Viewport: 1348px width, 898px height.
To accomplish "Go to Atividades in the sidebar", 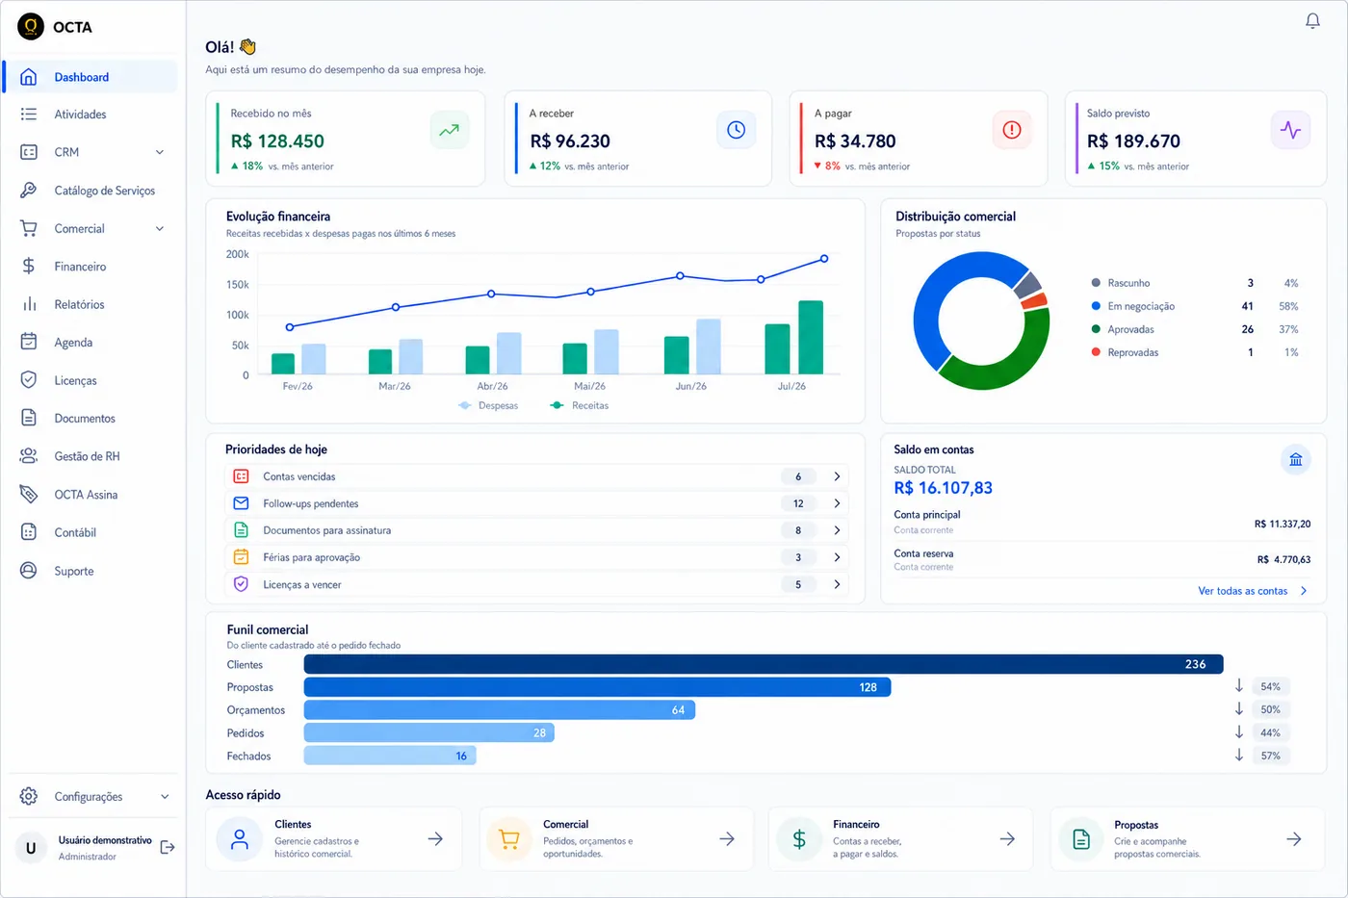I will tap(91, 115).
